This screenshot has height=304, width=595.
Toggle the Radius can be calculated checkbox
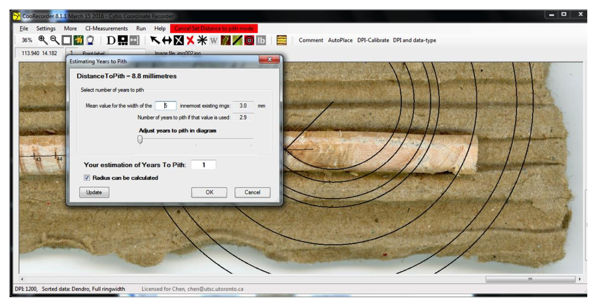tap(87, 178)
